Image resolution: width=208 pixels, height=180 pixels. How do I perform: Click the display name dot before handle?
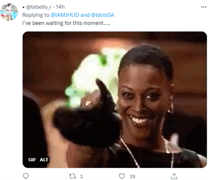click(x=23, y=7)
